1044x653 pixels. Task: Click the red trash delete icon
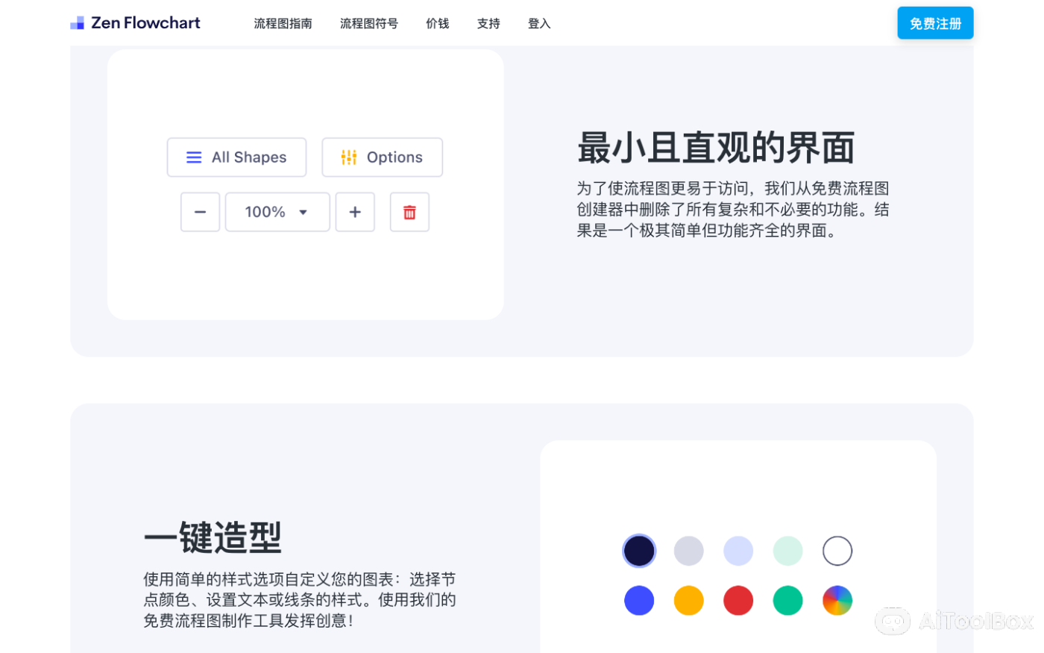click(x=409, y=213)
